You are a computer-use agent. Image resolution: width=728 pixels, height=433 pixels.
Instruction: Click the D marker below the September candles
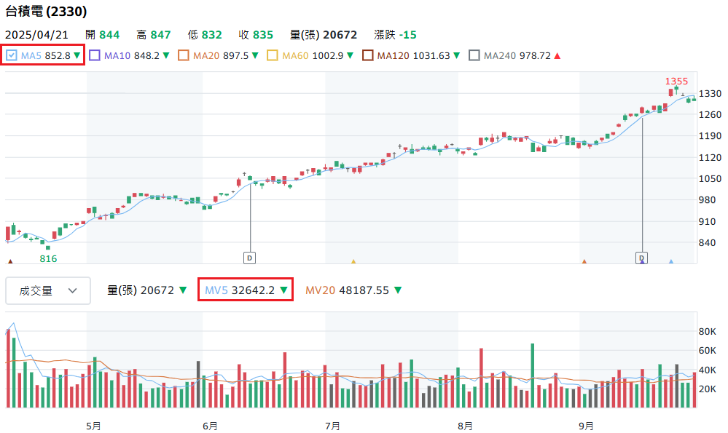coord(641,258)
